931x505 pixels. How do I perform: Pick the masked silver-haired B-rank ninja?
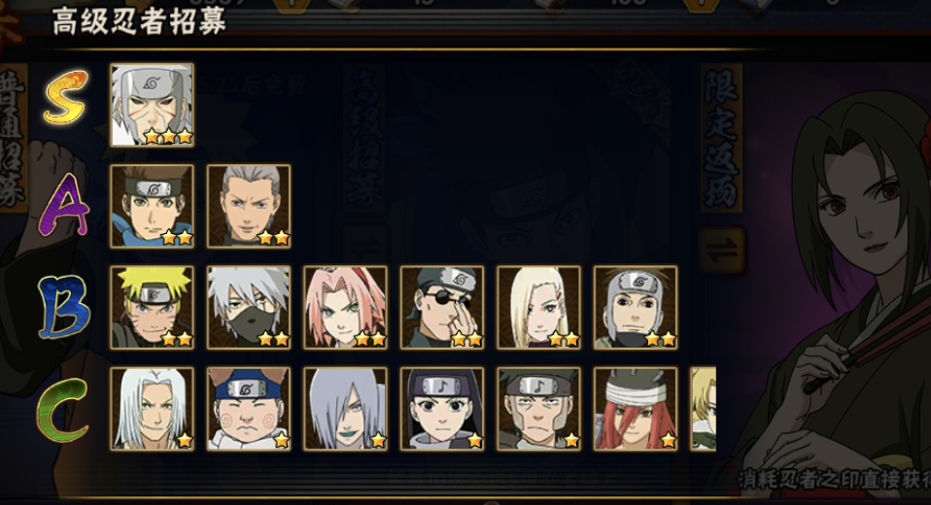click(x=249, y=308)
